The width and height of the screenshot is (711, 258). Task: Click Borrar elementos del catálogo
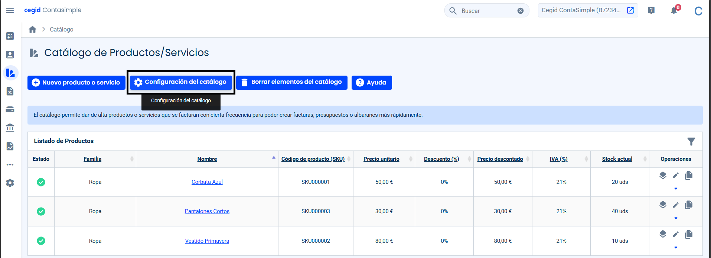tap(292, 82)
